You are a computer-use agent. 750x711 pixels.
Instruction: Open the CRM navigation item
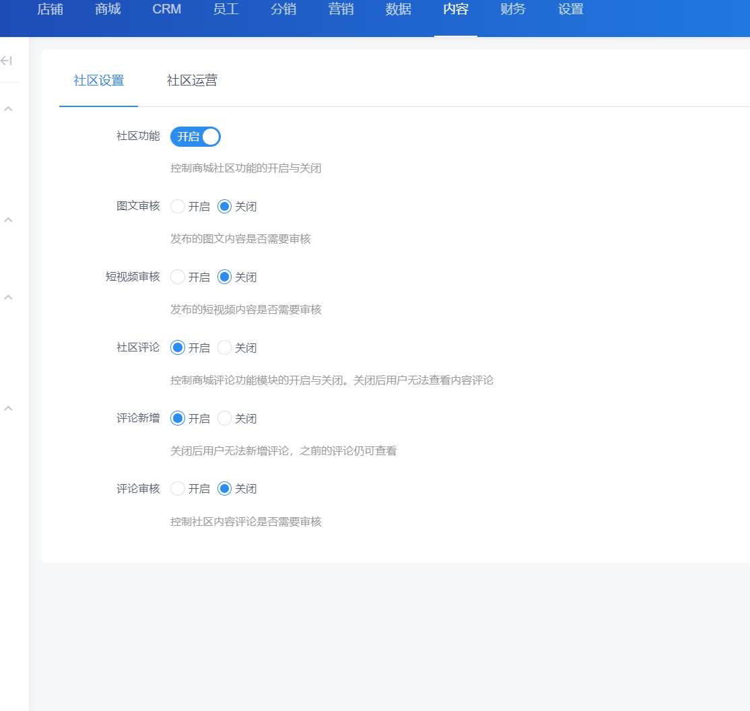(167, 9)
